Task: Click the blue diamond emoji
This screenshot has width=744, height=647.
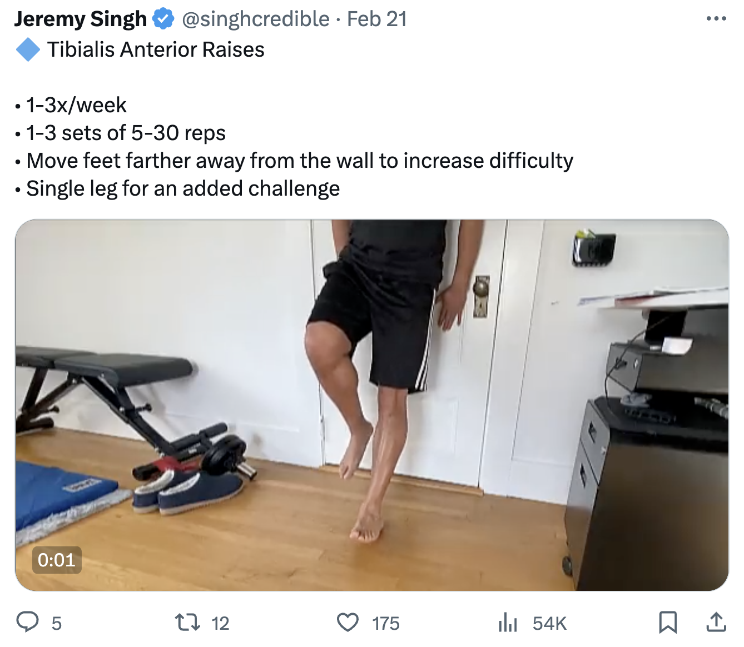Action: coord(28,50)
